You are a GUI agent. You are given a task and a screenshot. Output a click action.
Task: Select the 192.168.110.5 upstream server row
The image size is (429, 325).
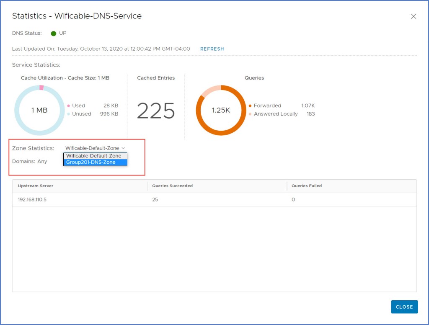pyautogui.click(x=32, y=200)
